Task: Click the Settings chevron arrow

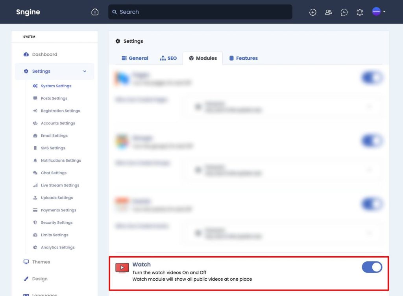Action: tap(85, 72)
